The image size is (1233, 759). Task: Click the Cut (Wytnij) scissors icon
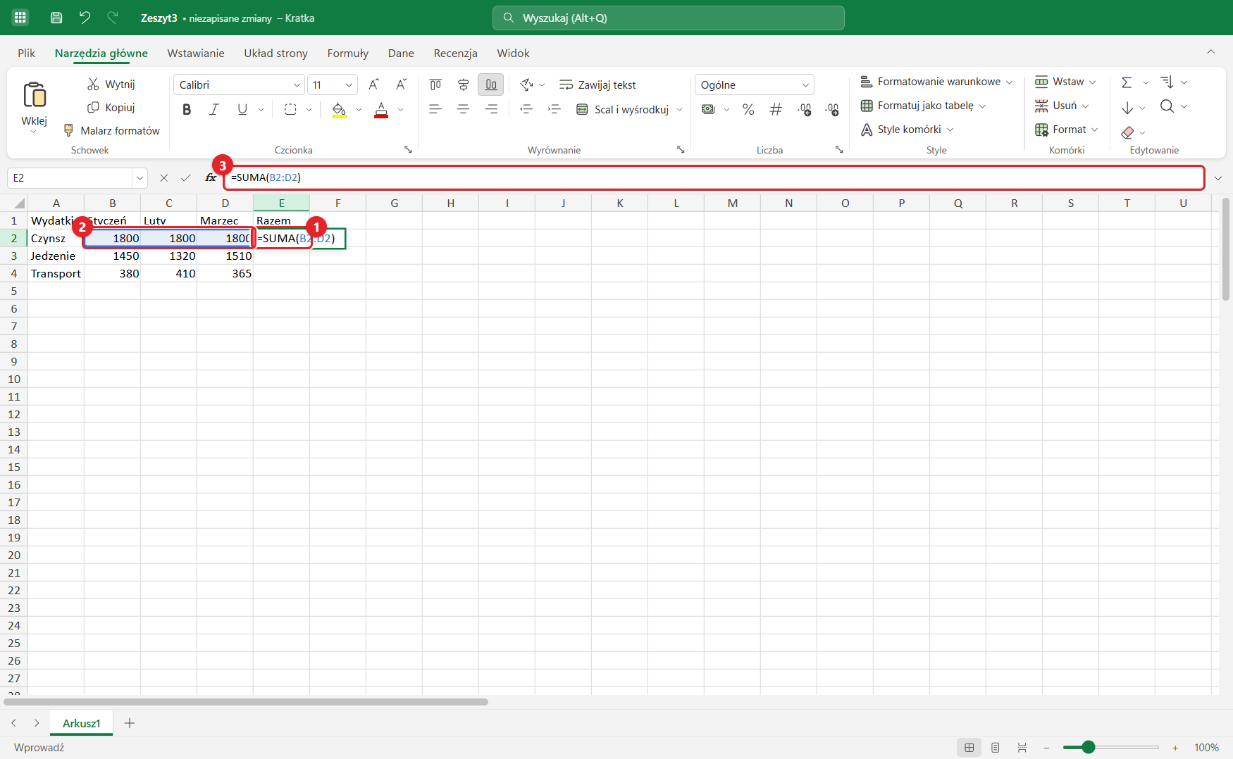[93, 84]
